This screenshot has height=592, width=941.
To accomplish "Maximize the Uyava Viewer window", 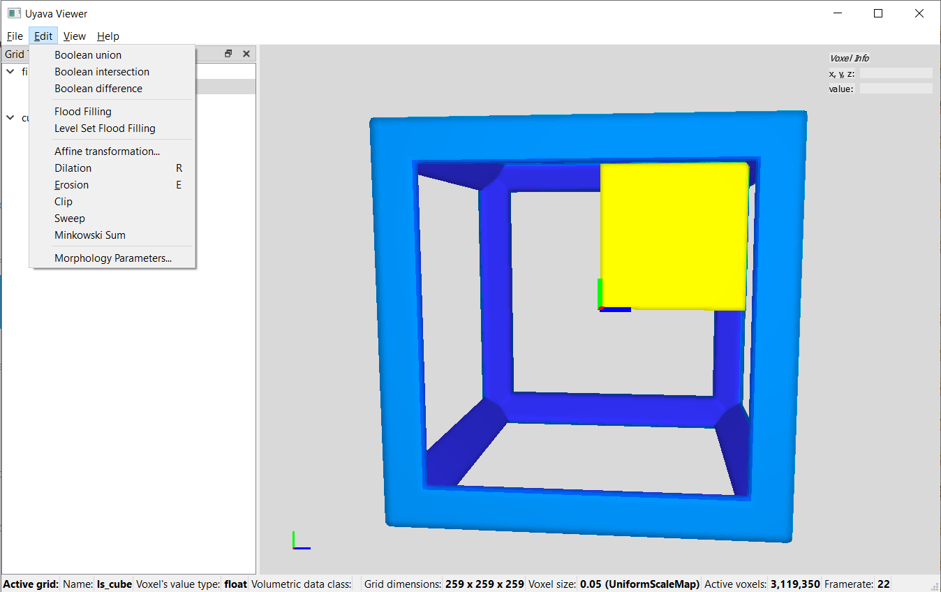I will [x=878, y=13].
